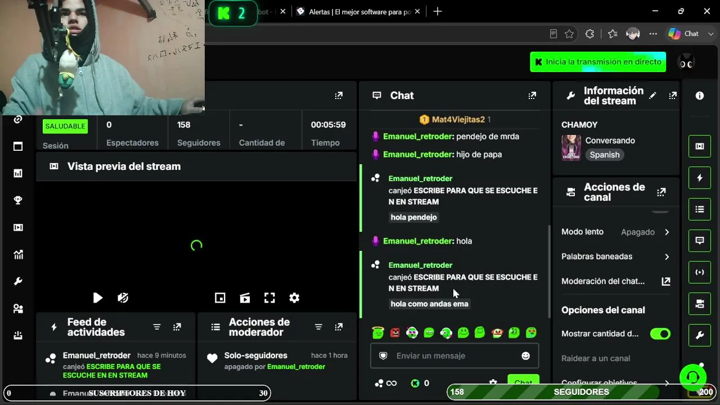Start playback in the stream preview
720x405 pixels.
point(98,298)
